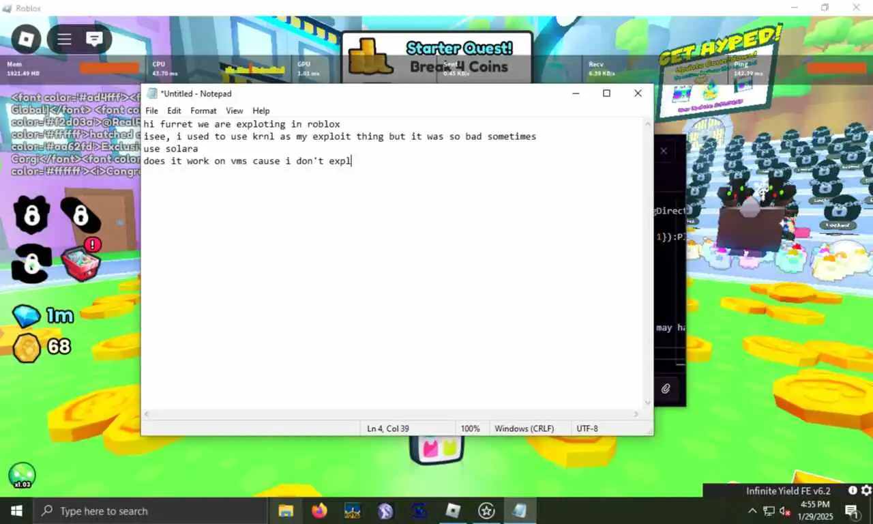
Task: Click the purple swirl app on taskbar
Action: point(386,510)
